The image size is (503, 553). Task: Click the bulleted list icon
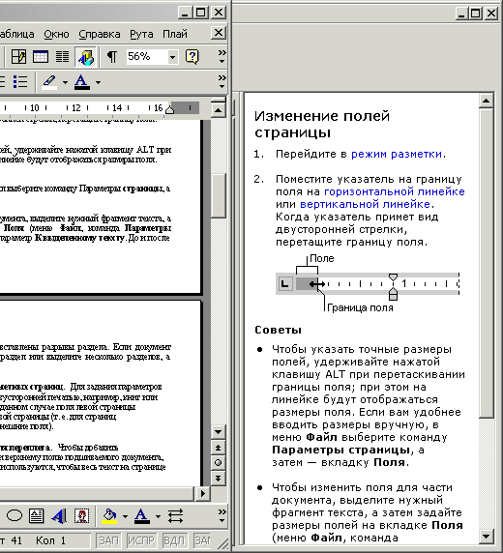[20, 82]
